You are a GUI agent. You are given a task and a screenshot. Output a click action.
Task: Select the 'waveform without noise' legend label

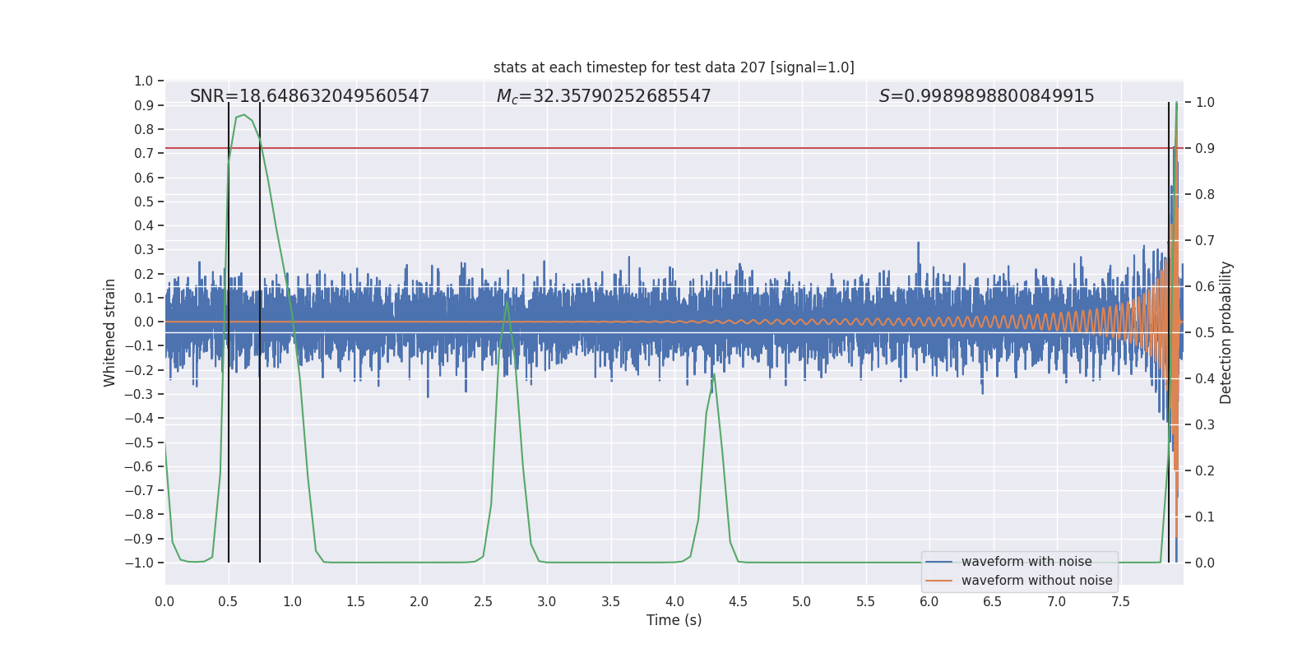pos(1036,581)
